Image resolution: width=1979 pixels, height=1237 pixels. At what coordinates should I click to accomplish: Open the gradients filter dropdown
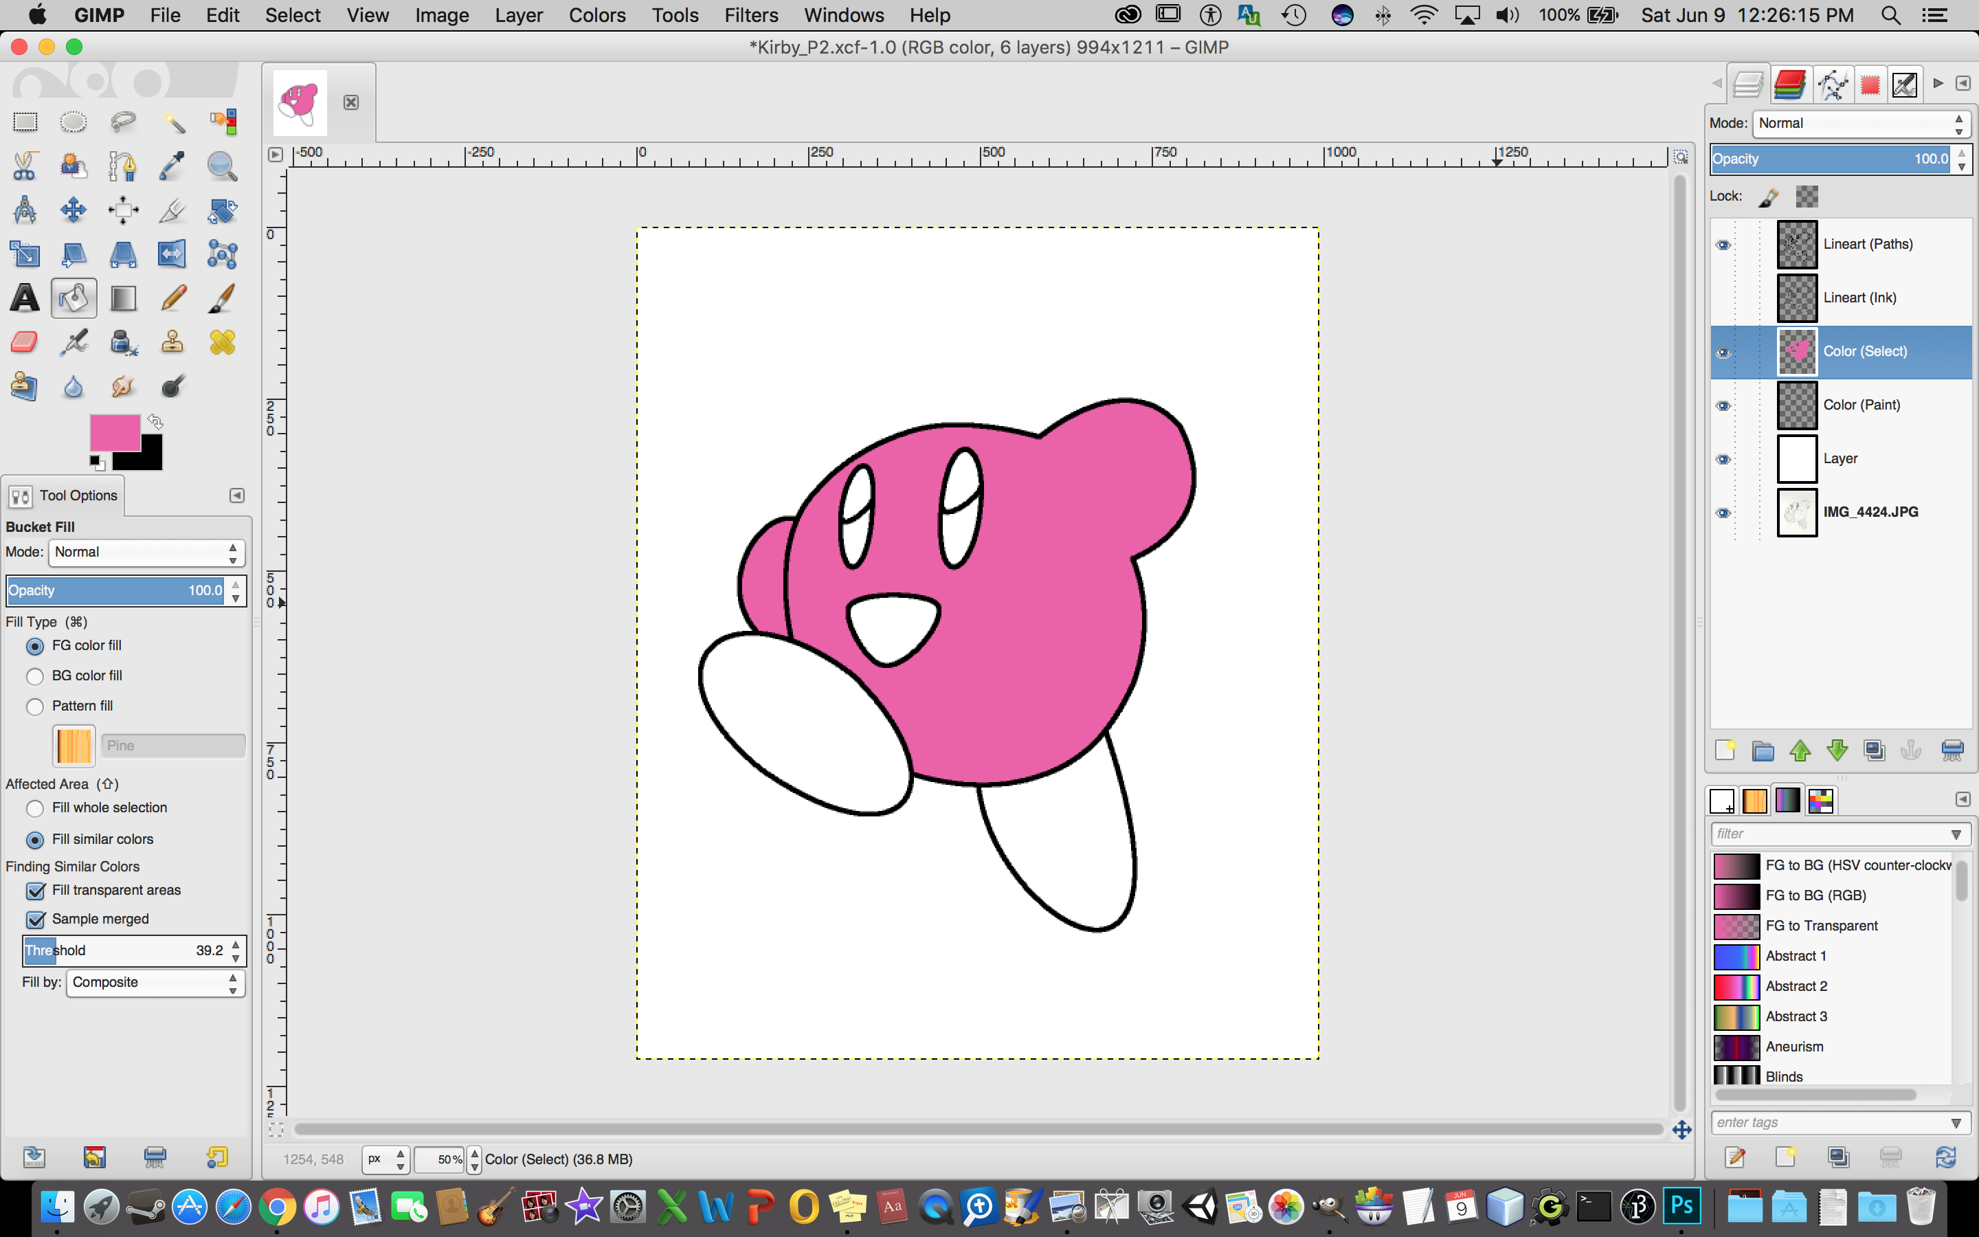[x=1956, y=834]
